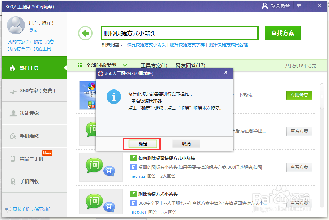Open result title 如何删除桌面快捷方式小箭头

(167, 158)
